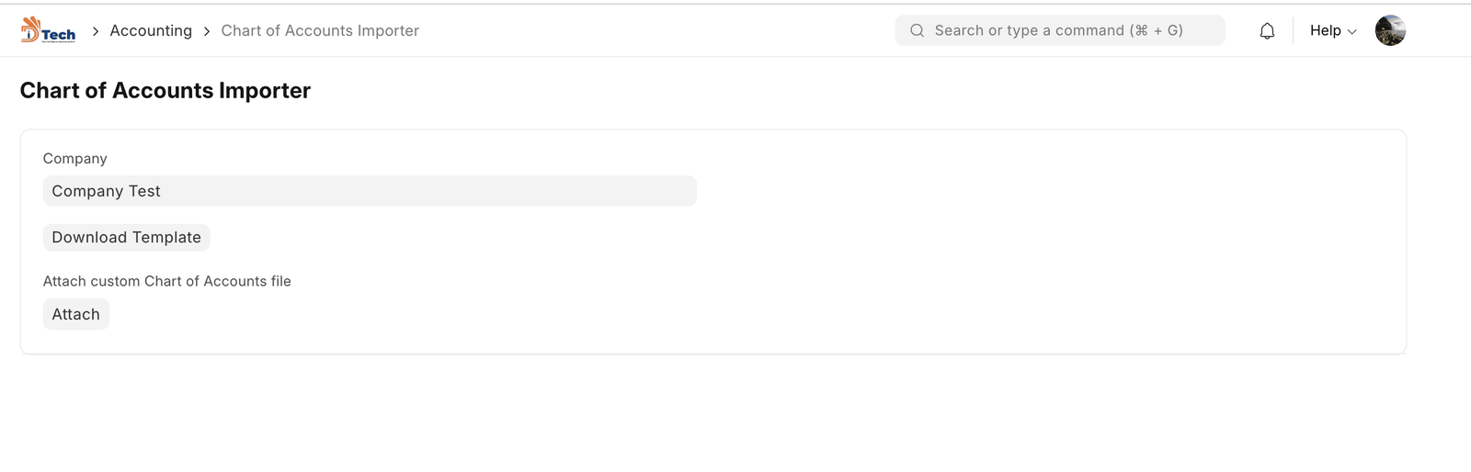1471x472 pixels.
Task: Click the chevron before Accounting breadcrumb
Action: coord(95,31)
